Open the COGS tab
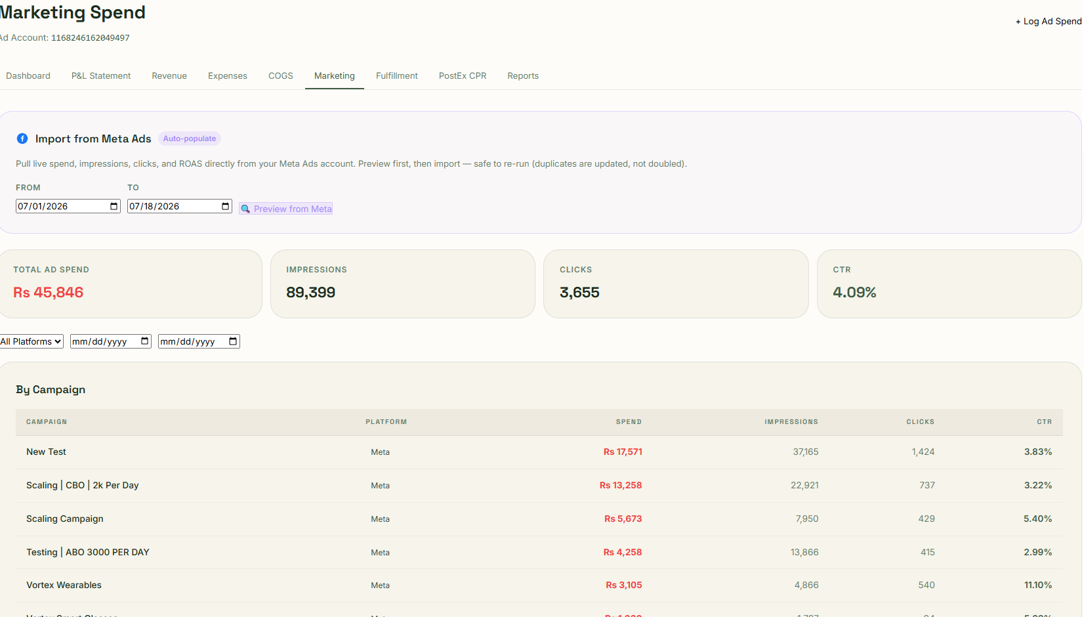The width and height of the screenshot is (1084, 617). pos(281,76)
